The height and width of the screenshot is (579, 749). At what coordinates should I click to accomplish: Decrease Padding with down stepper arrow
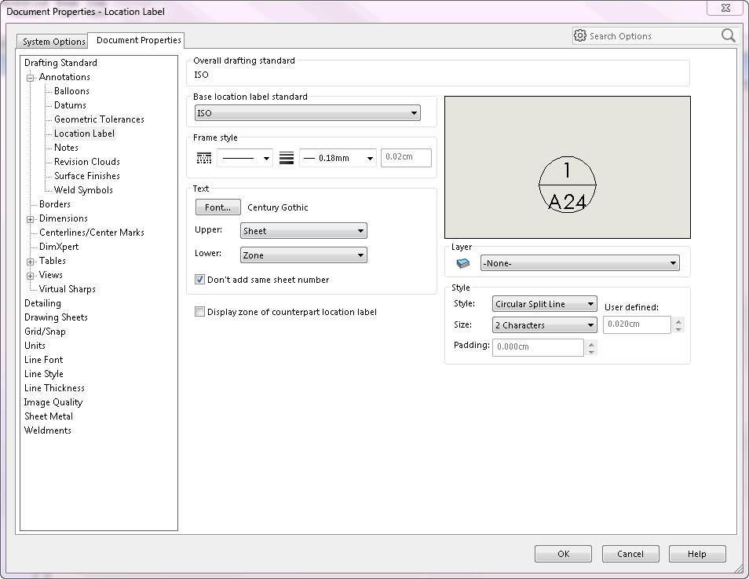[591, 352]
